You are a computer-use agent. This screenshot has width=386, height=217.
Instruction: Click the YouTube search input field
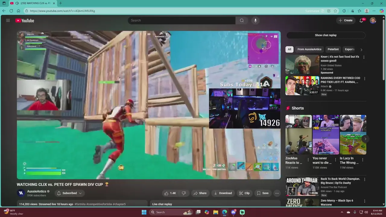182,20
